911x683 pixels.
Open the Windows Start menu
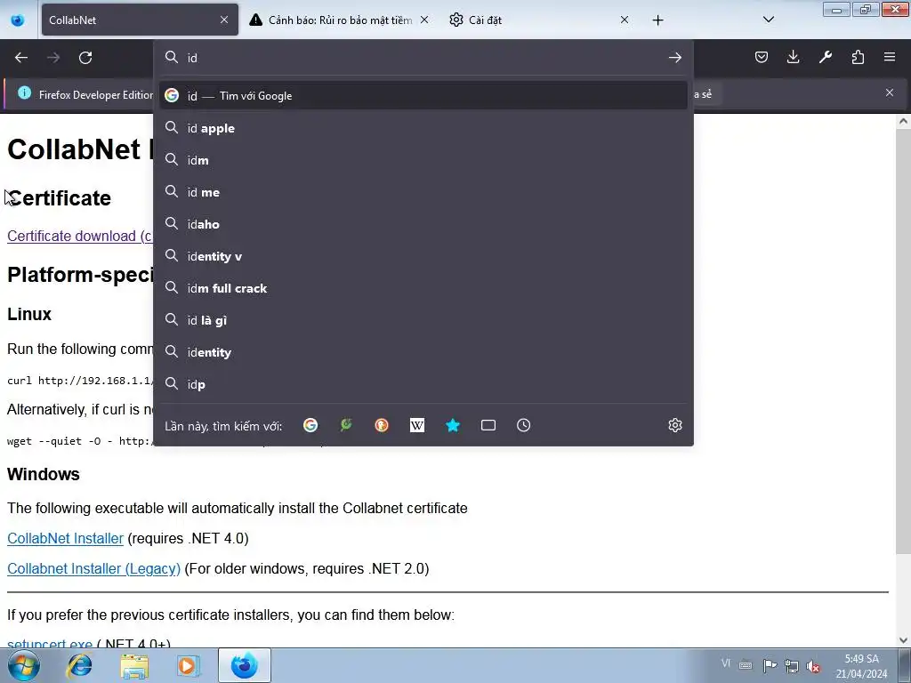coord(24,665)
